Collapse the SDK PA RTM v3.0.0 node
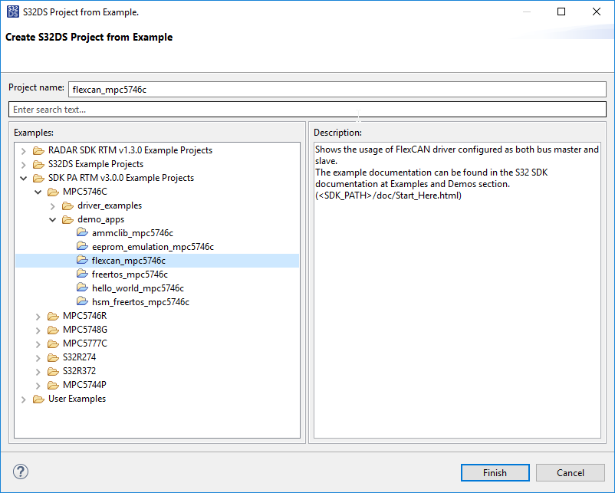This screenshot has width=615, height=493. 24,178
